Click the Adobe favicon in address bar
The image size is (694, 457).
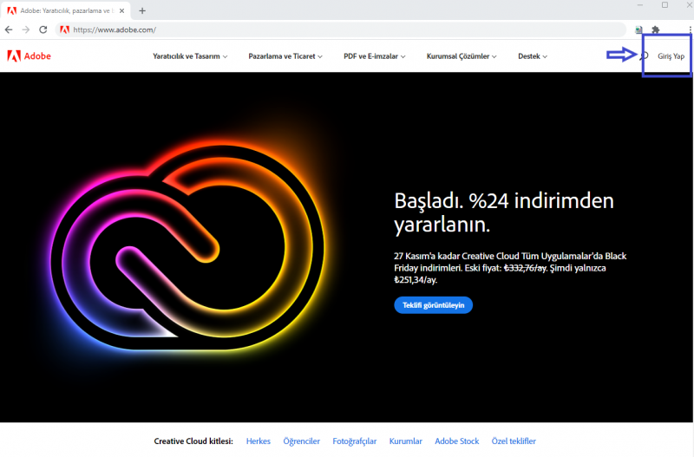[x=64, y=29]
